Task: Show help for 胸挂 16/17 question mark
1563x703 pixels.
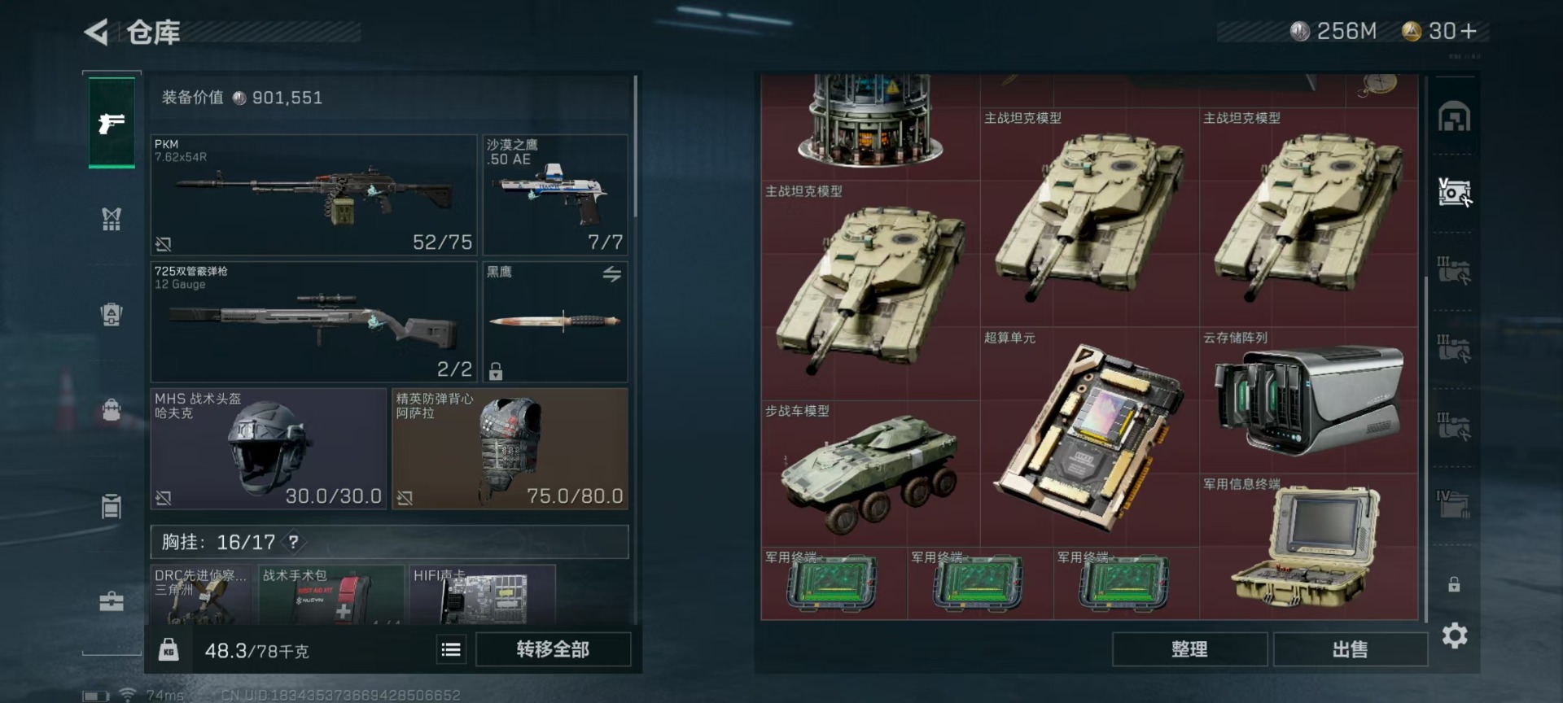Action: tap(294, 542)
